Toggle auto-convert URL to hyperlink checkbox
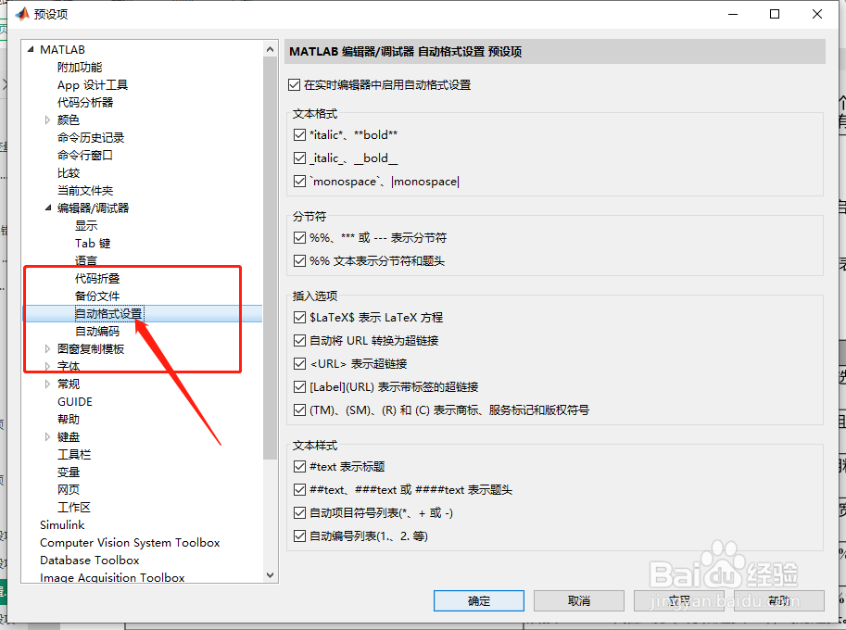The width and height of the screenshot is (846, 630). pos(299,340)
